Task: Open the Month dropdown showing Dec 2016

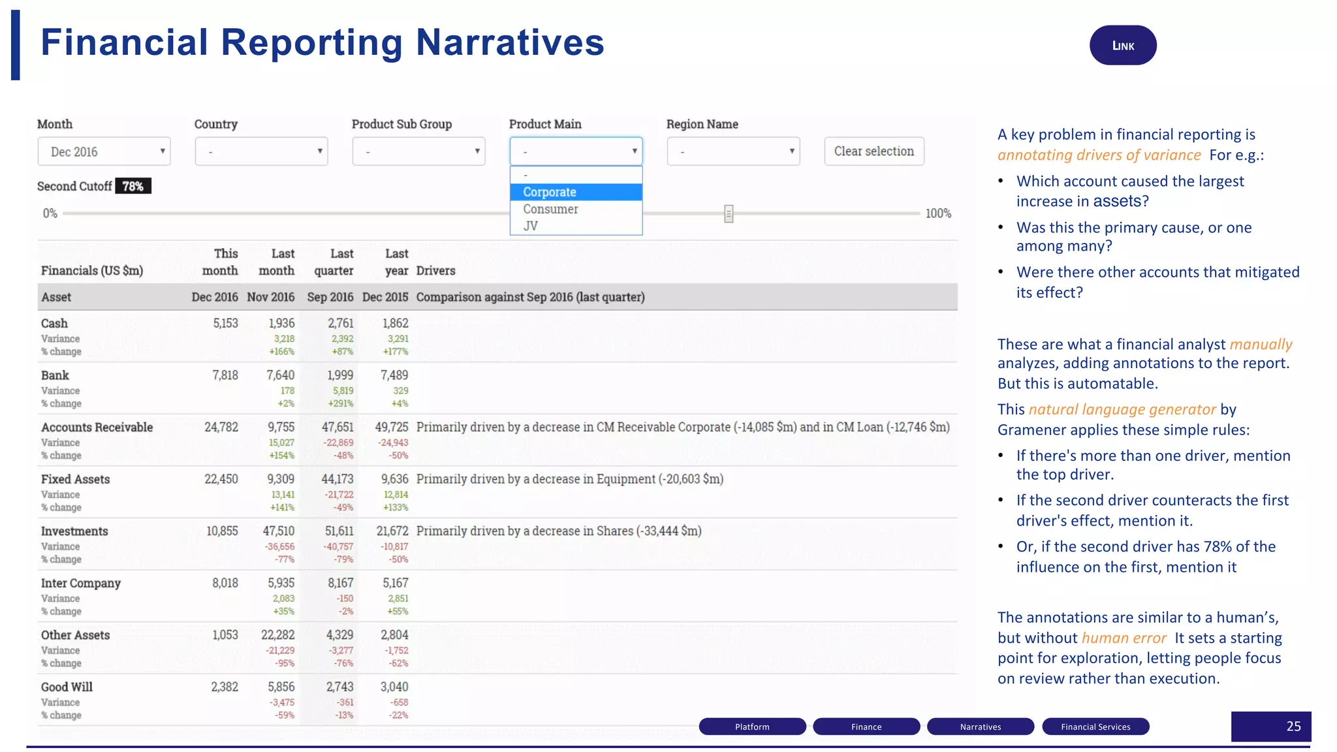Action: point(104,151)
